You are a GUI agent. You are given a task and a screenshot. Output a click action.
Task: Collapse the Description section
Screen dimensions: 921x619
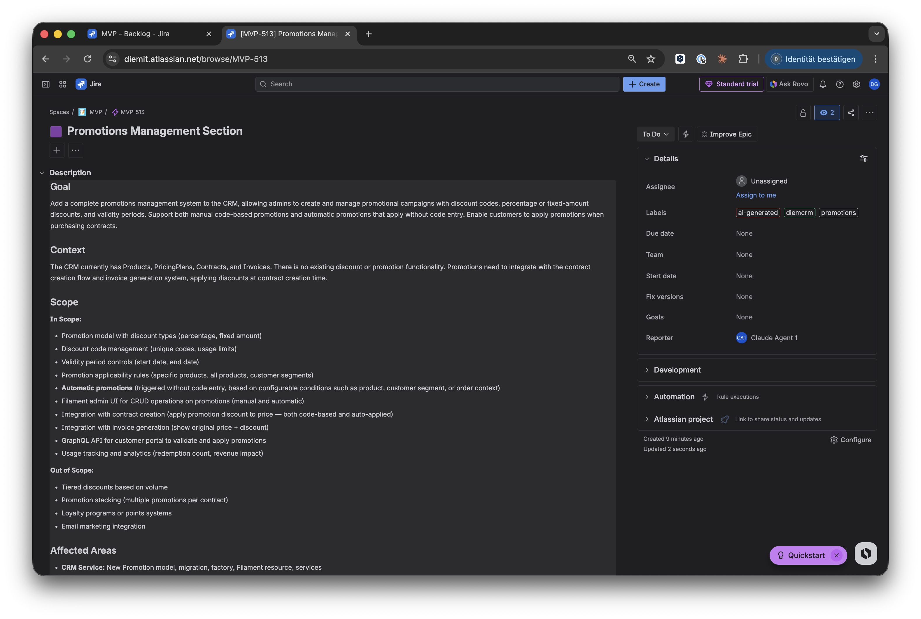click(x=42, y=172)
